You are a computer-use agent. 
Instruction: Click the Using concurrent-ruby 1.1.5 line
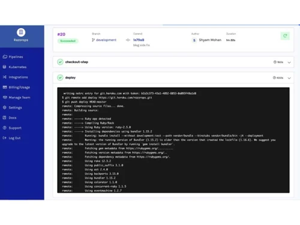(94, 187)
